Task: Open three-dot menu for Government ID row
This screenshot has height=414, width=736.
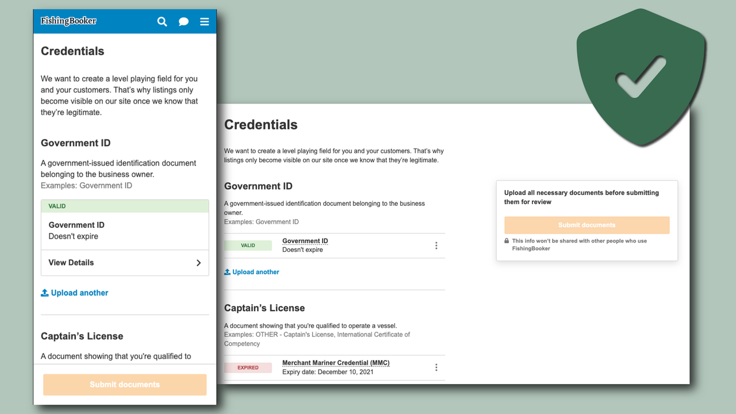Action: (436, 246)
